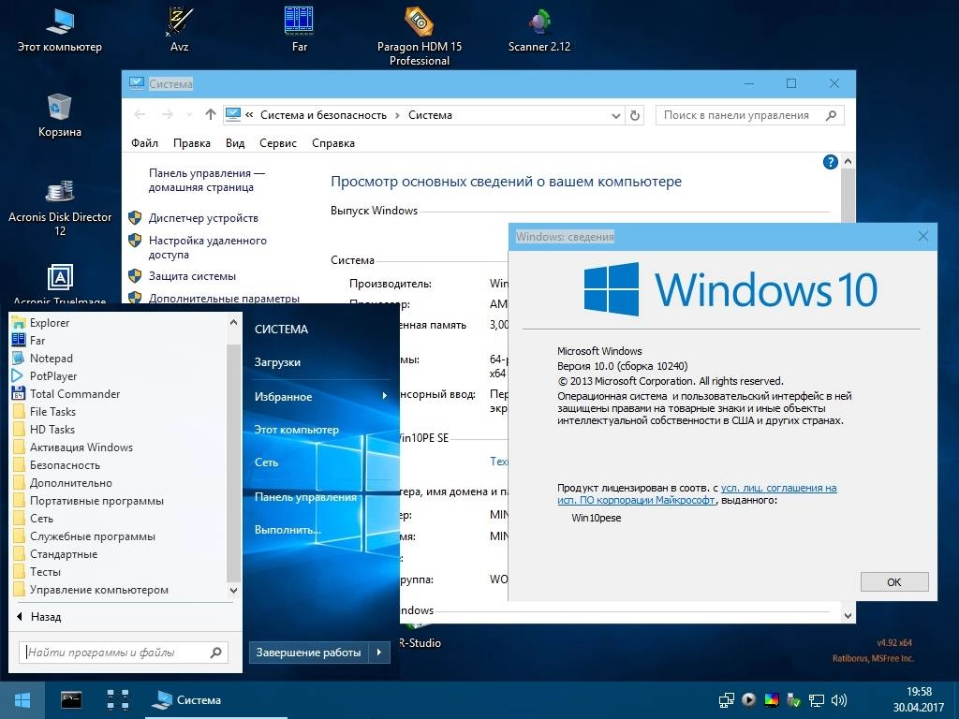Open the Правка menu
This screenshot has height=719, width=959.
point(191,143)
